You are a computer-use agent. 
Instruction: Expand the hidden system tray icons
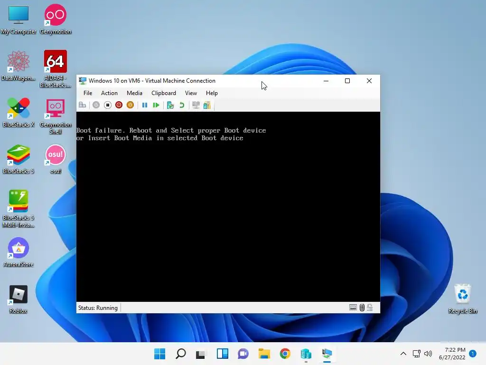pos(403,354)
